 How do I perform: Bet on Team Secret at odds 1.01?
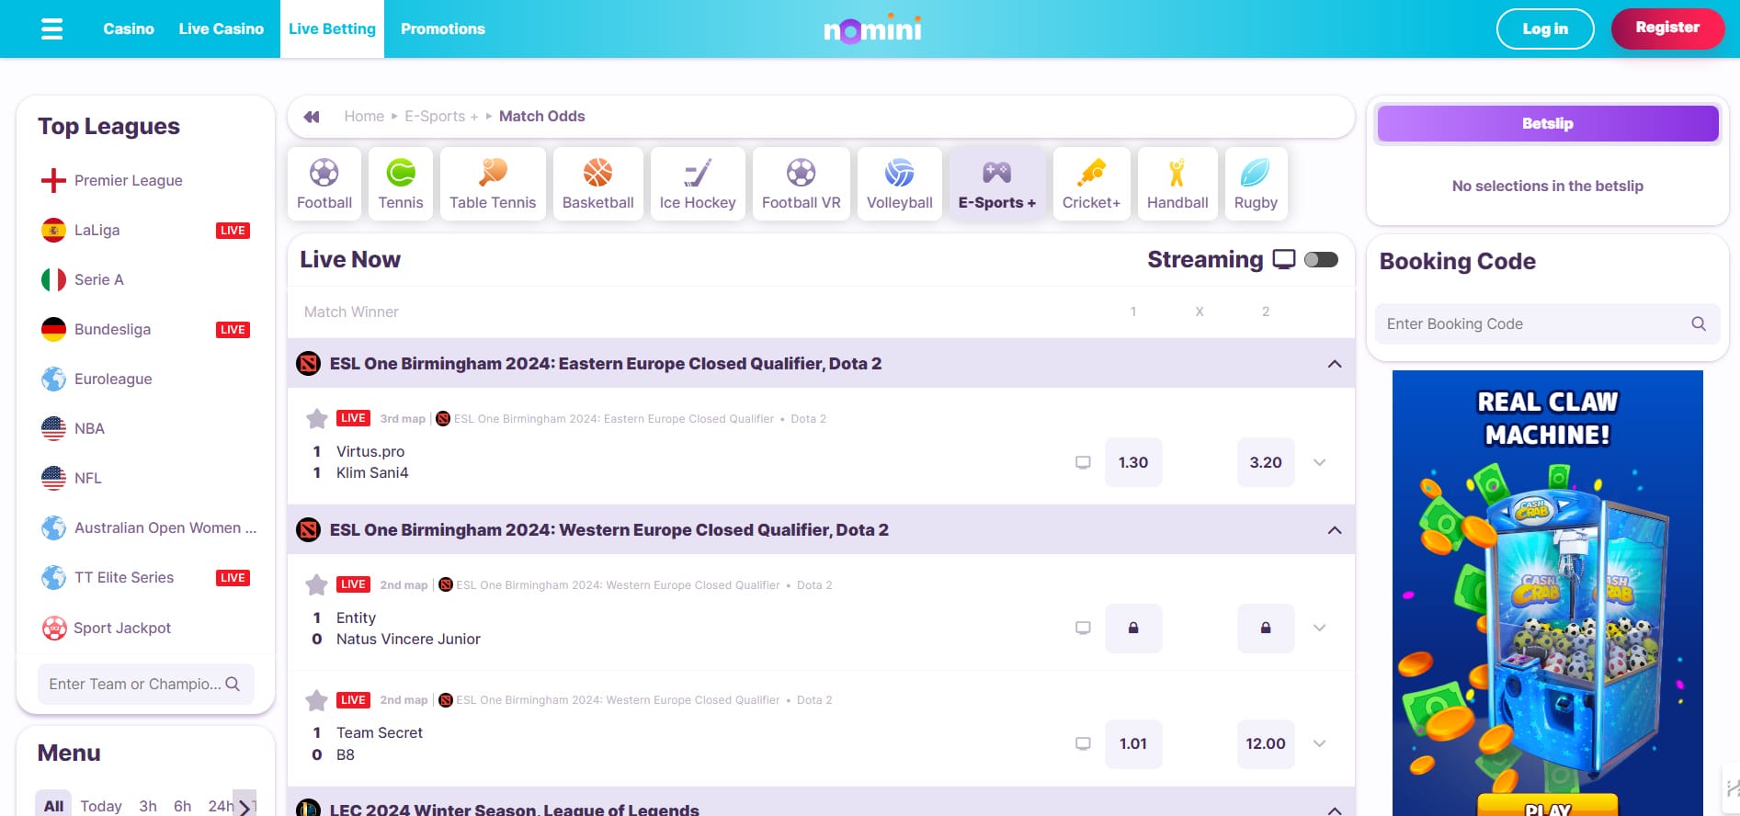[1133, 743]
